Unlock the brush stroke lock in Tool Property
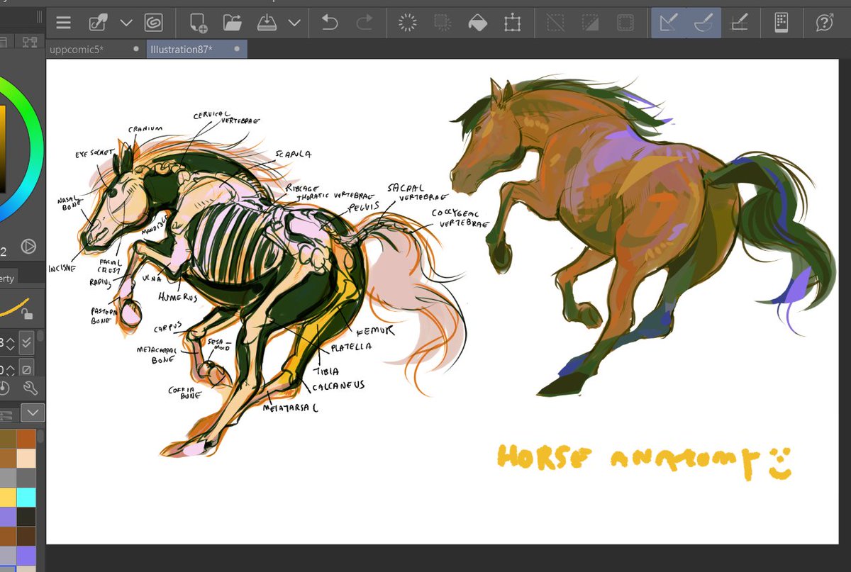851x572 pixels. [28, 314]
